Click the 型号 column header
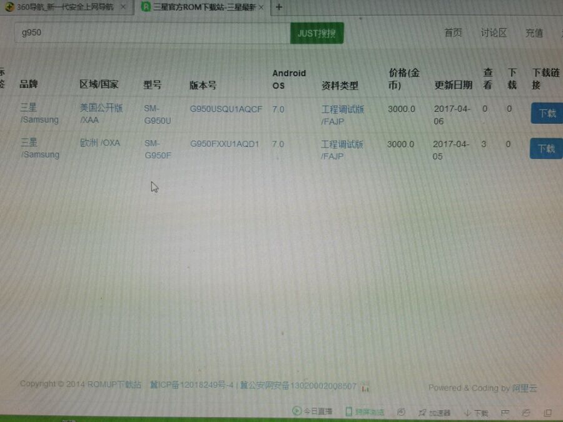Viewport: 563px width, 422px height. pos(152,84)
